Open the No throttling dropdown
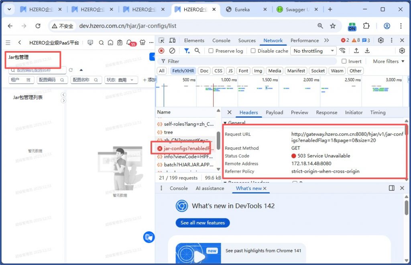The image size is (411, 265). coord(314,51)
